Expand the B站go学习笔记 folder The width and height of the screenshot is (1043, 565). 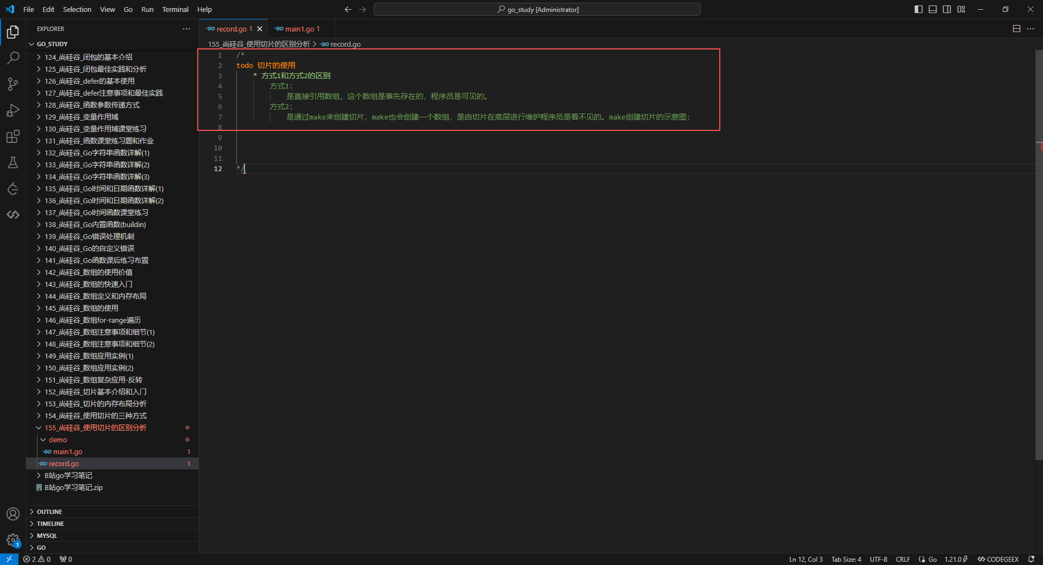[x=112, y=475]
